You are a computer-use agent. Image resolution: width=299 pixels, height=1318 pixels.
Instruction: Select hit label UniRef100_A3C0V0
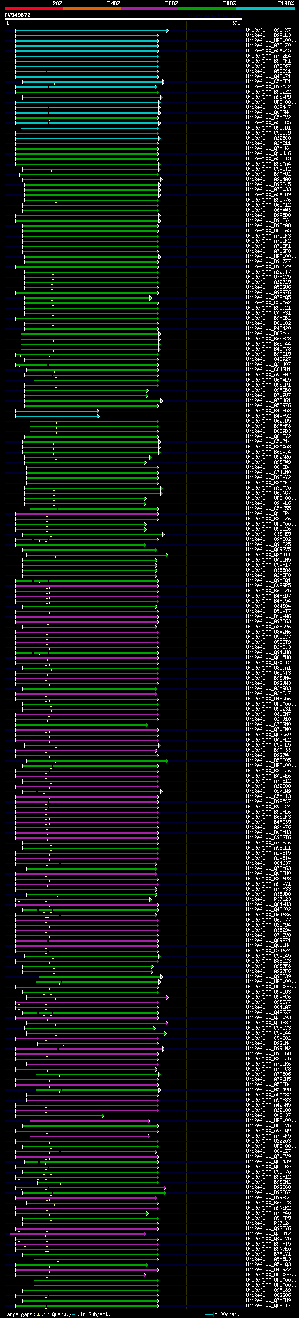(x=268, y=488)
